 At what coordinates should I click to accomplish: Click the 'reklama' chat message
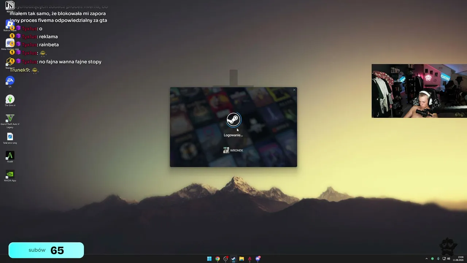[48, 37]
